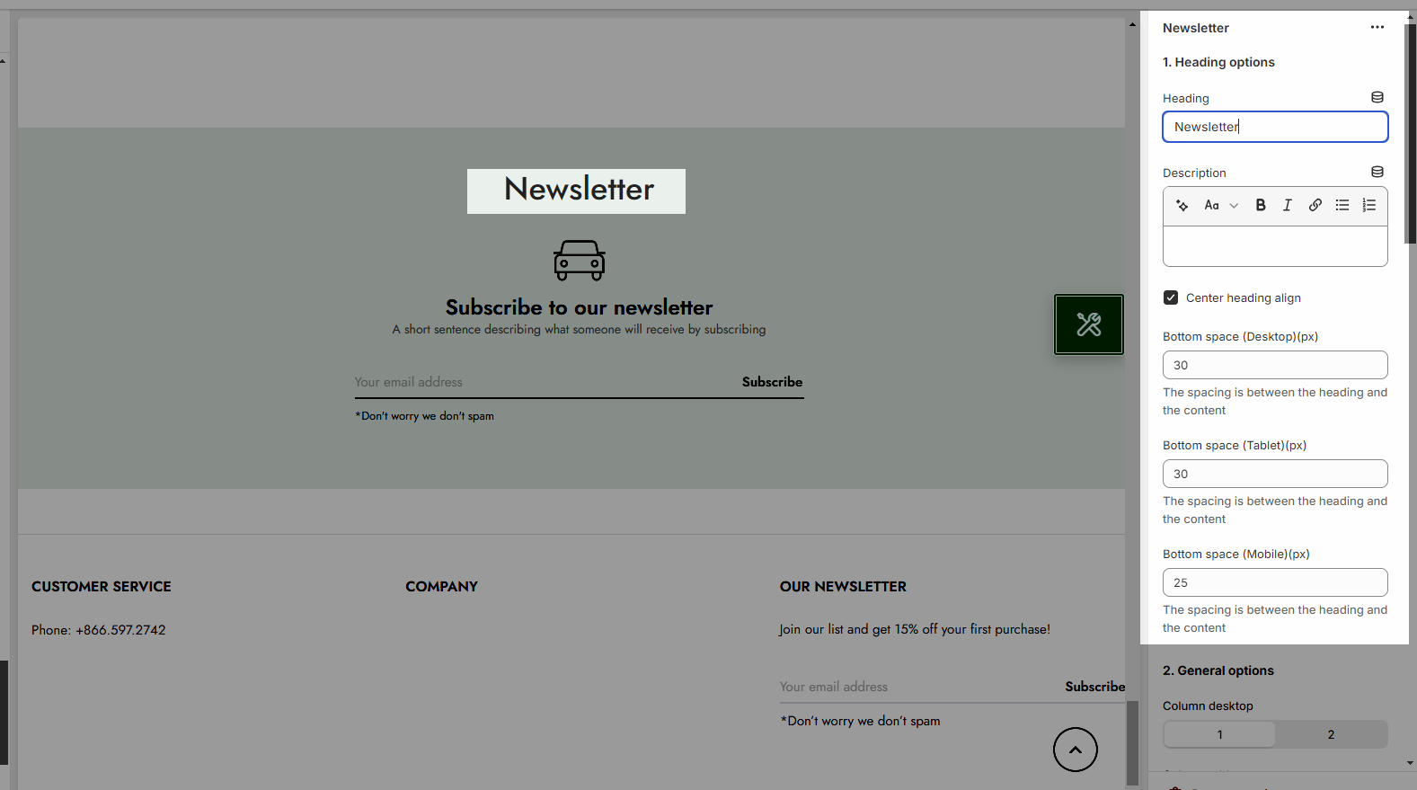Click the COMPANY footer heading
Image resolution: width=1417 pixels, height=790 pixels.
(441, 587)
